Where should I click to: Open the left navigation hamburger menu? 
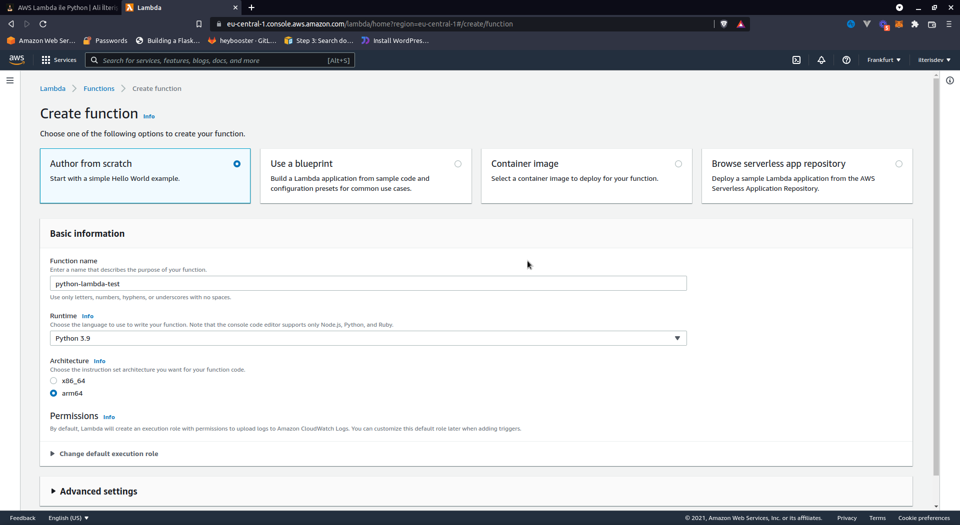pyautogui.click(x=10, y=80)
